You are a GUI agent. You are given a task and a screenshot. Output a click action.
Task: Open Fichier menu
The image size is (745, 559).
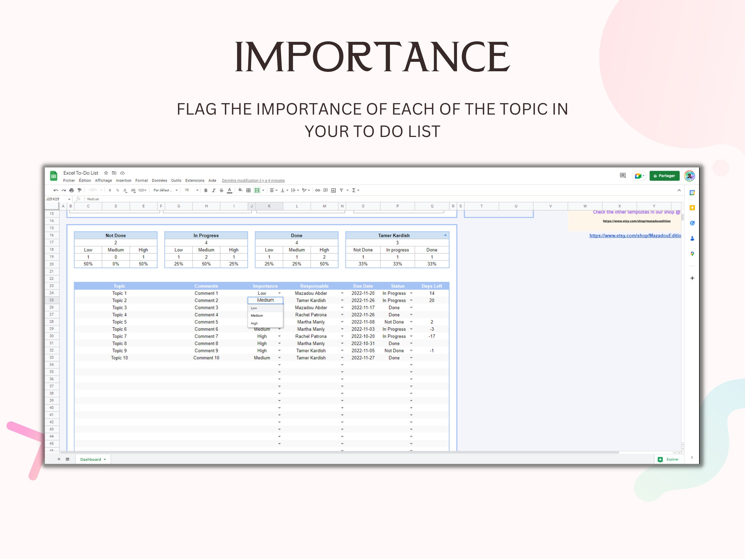click(x=69, y=181)
